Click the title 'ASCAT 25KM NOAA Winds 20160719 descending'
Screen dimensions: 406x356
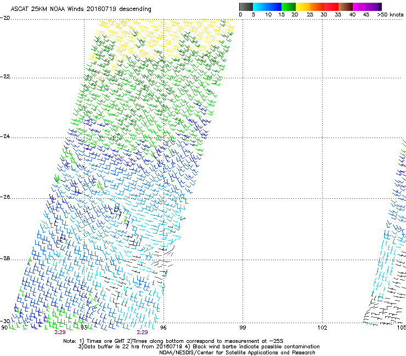click(81, 9)
